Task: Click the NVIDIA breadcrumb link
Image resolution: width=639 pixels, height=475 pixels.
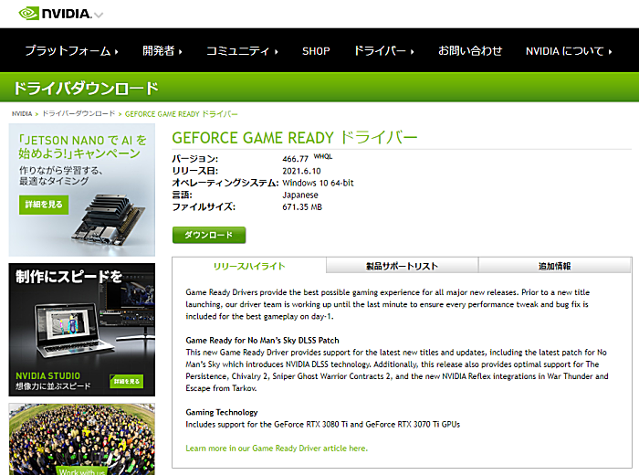Action: [x=22, y=114]
